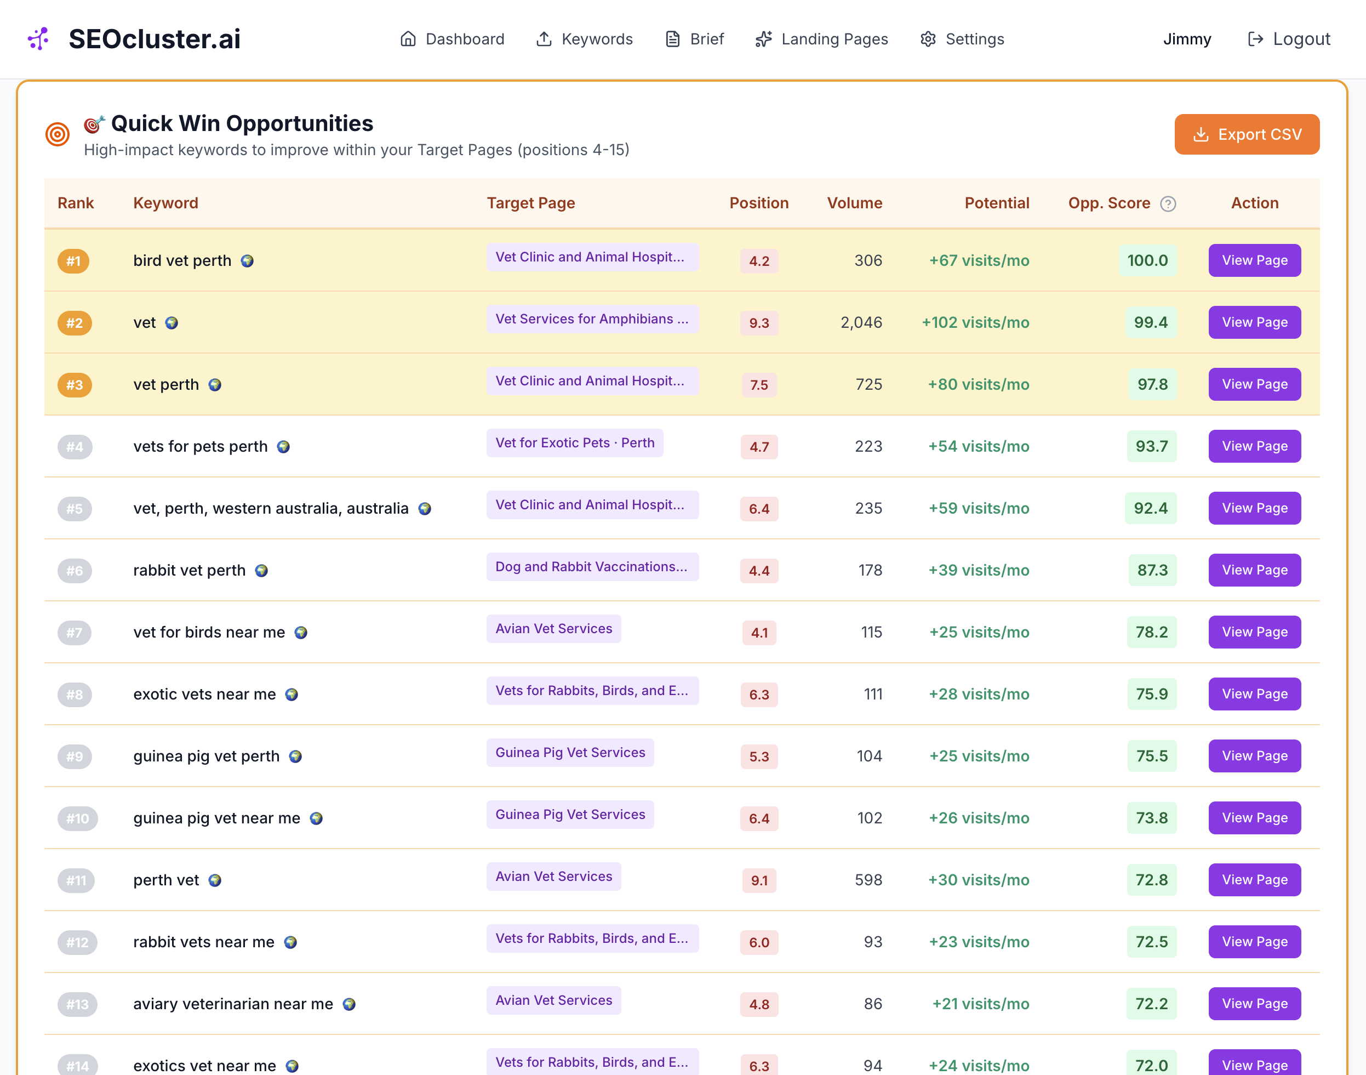Viewport: 1366px width, 1075px height.
Task: Click the Settings gear icon
Action: [x=928, y=39]
